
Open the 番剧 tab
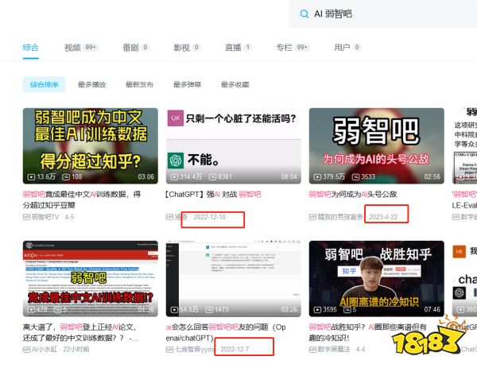136,48
